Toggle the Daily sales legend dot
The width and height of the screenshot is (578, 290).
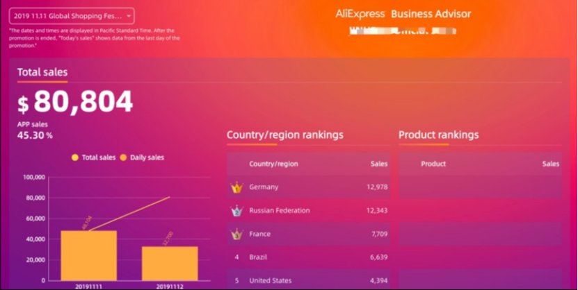124,157
